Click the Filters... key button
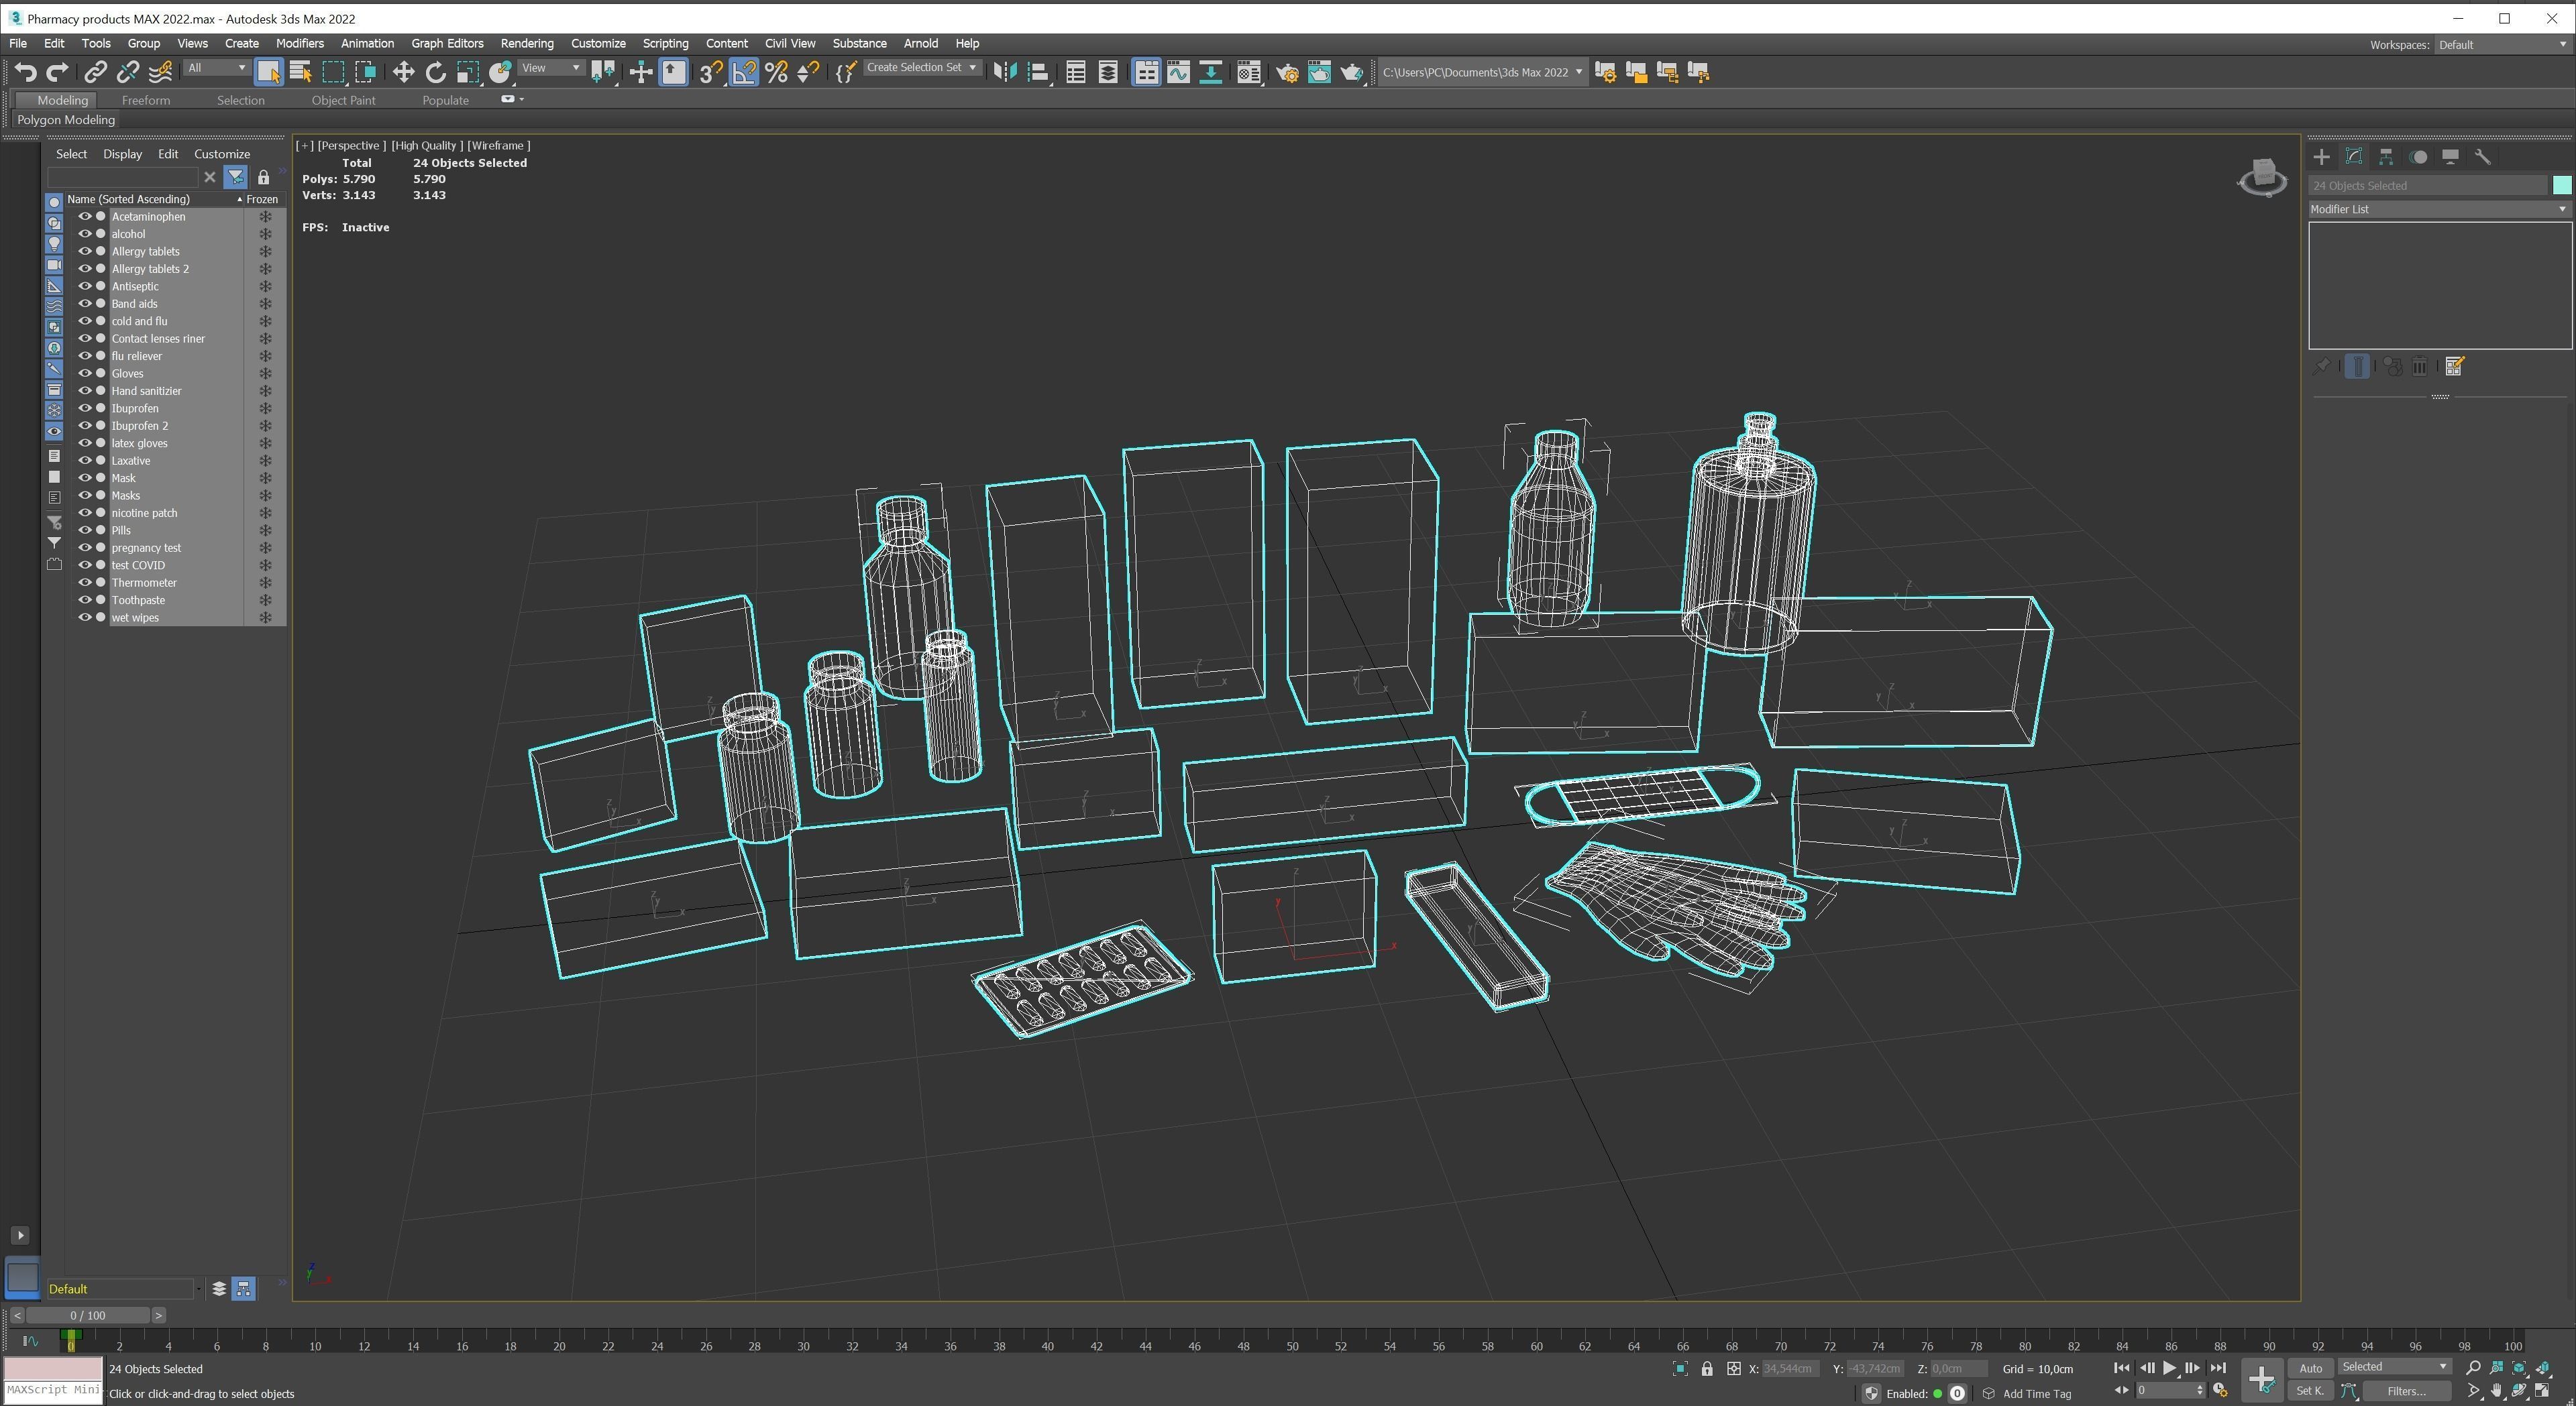The width and height of the screenshot is (2576, 1406). click(x=2406, y=1391)
